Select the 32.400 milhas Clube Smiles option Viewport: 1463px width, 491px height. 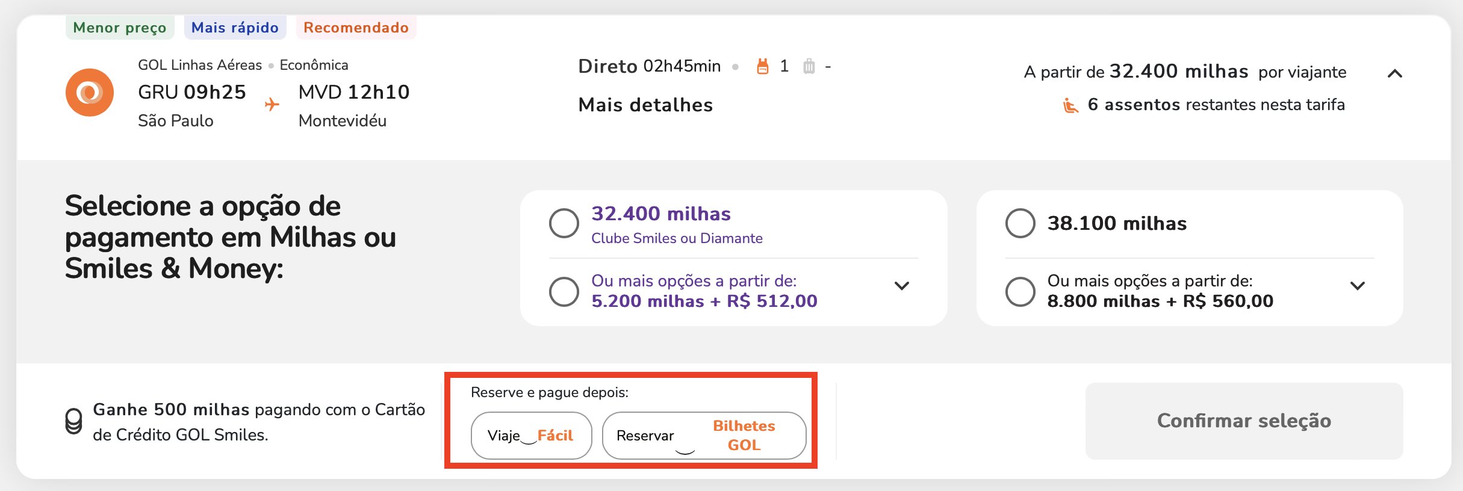(564, 223)
